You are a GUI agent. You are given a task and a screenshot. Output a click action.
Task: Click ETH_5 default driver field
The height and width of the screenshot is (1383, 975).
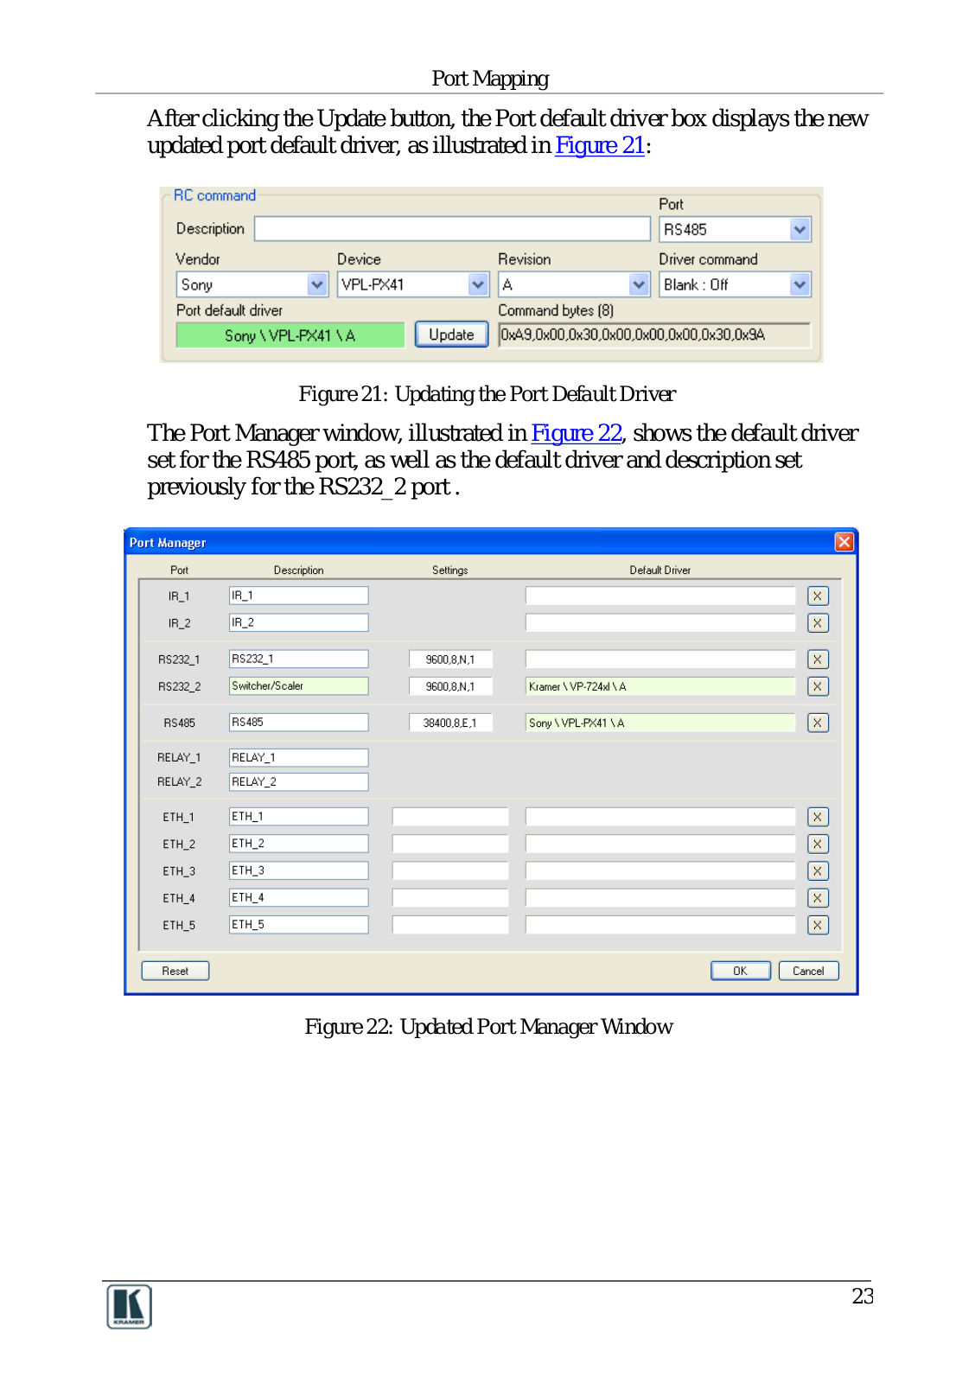pyautogui.click(x=660, y=925)
